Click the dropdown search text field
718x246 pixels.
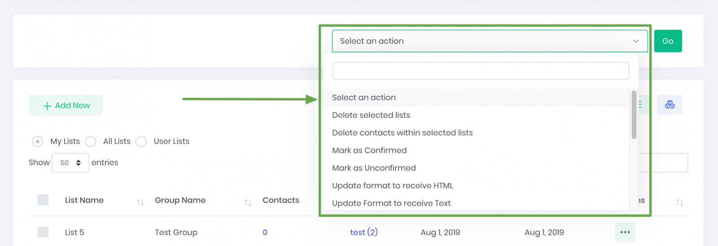pos(481,71)
